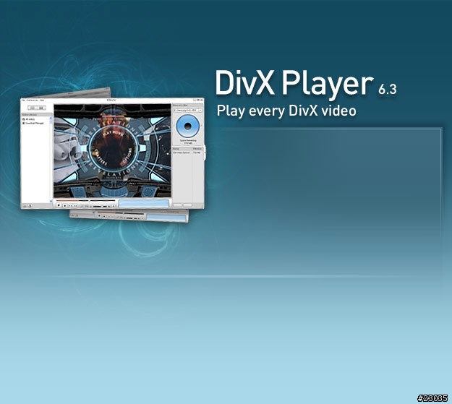Select the first file row in burn list

187,152
